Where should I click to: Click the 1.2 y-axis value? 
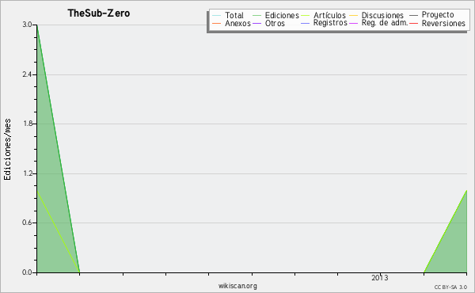(x=27, y=173)
